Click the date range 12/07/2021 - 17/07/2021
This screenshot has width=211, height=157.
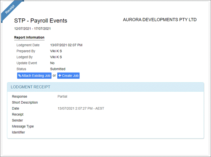[32, 29]
